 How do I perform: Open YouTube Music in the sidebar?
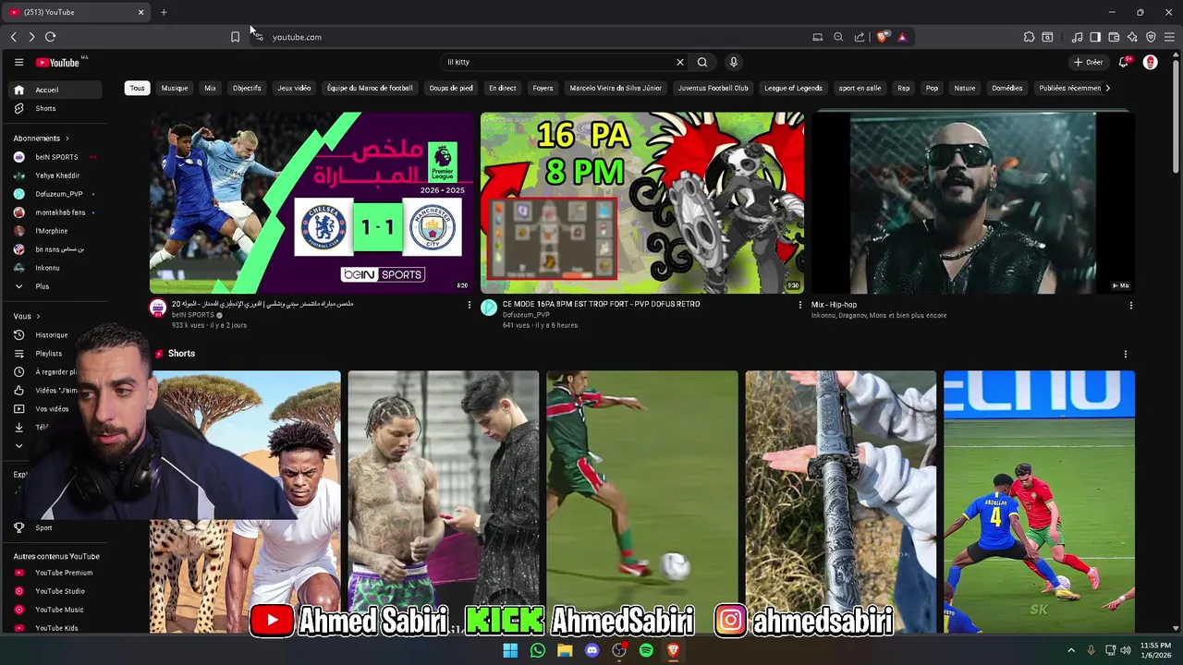point(60,610)
